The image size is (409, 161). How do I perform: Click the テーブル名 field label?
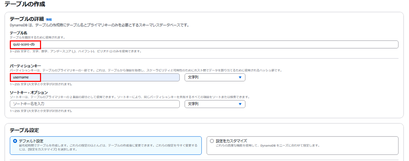point(18,33)
